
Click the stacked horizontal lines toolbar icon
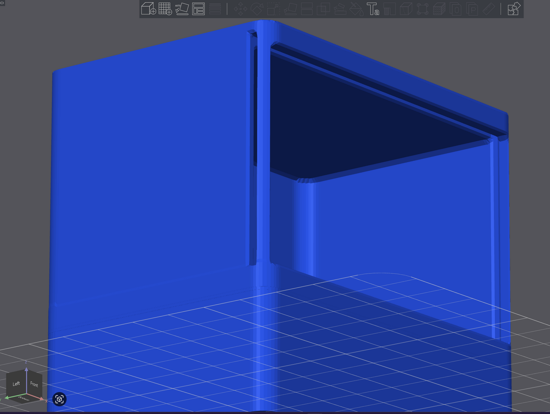tap(215, 9)
